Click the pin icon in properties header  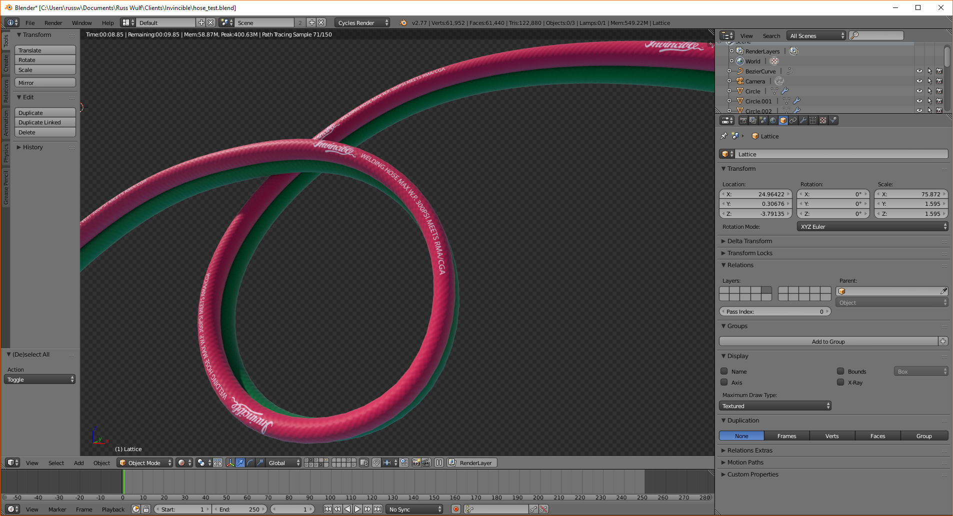(x=723, y=136)
